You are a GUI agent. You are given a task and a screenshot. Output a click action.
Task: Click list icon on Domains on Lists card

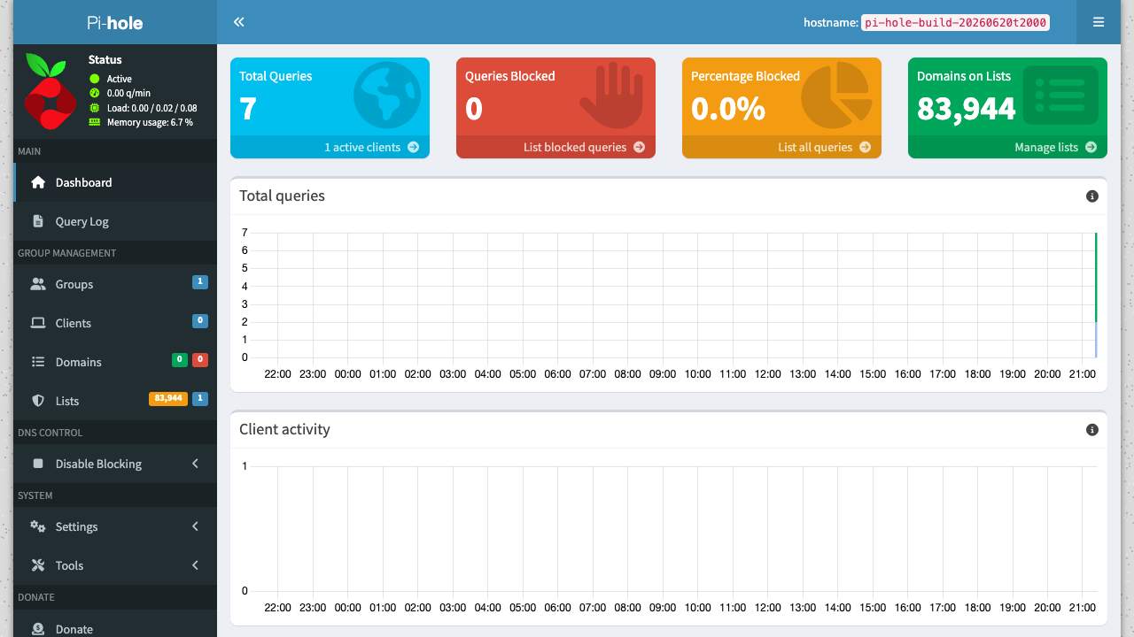pos(1060,95)
